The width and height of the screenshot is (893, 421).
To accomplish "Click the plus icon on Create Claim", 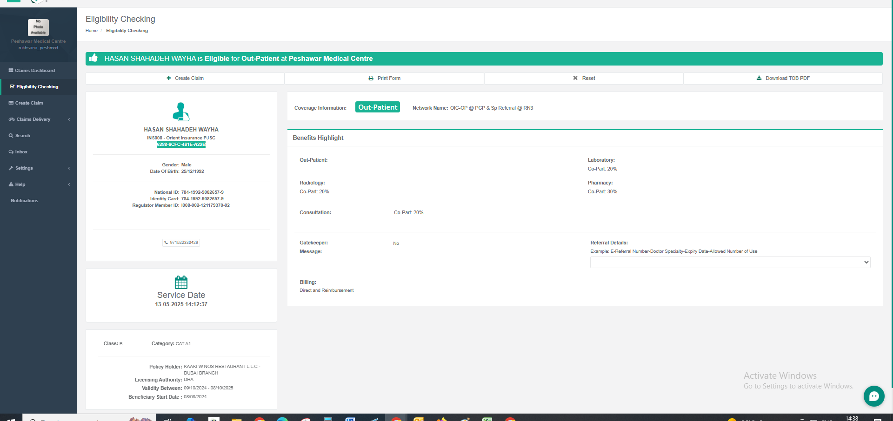I will click(x=169, y=78).
